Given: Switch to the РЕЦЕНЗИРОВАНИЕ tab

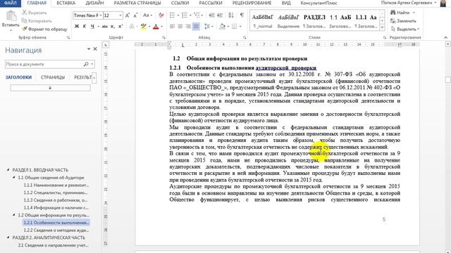Looking at the screenshot, I should pyautogui.click(x=252, y=3).
